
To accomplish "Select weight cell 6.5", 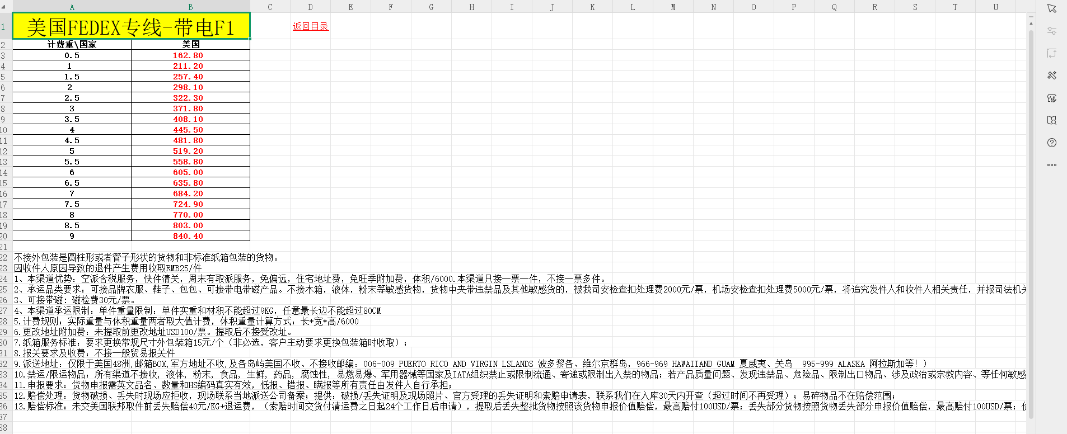I will (72, 183).
